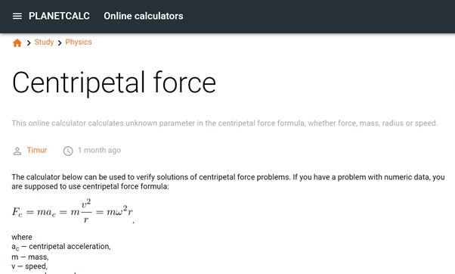Click the centripetal acceleration definition line
Screen dimensions: 455x274
tap(61, 247)
